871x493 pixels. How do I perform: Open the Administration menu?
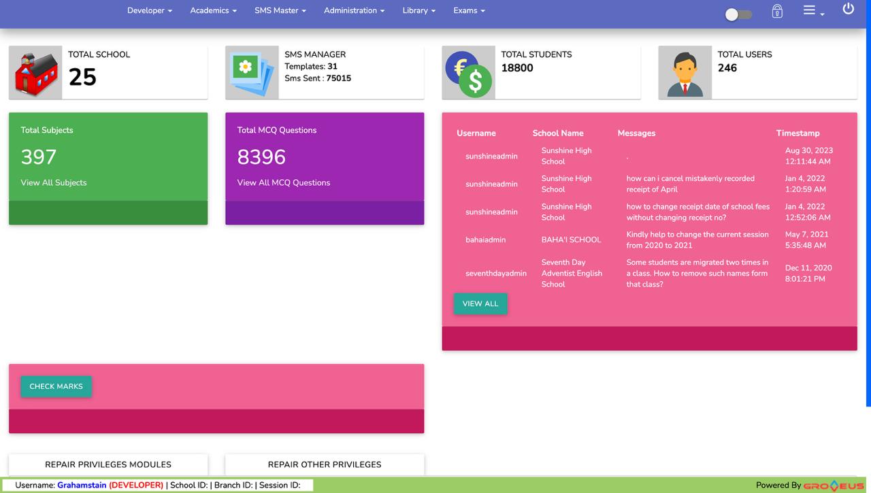click(x=354, y=11)
